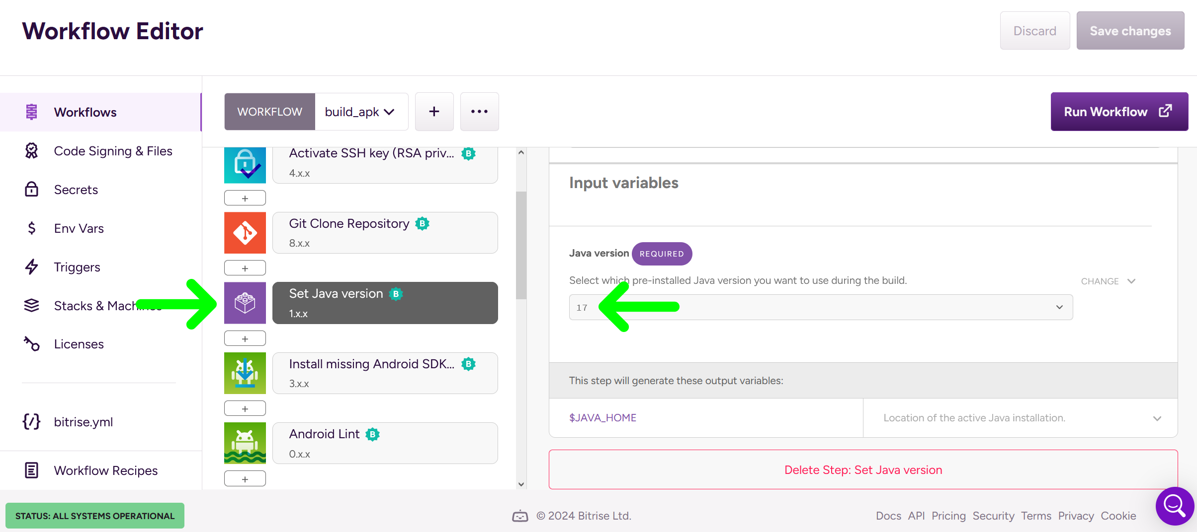Open the Java version 17 dropdown
Viewport: 1197px width, 532px height.
(821, 307)
